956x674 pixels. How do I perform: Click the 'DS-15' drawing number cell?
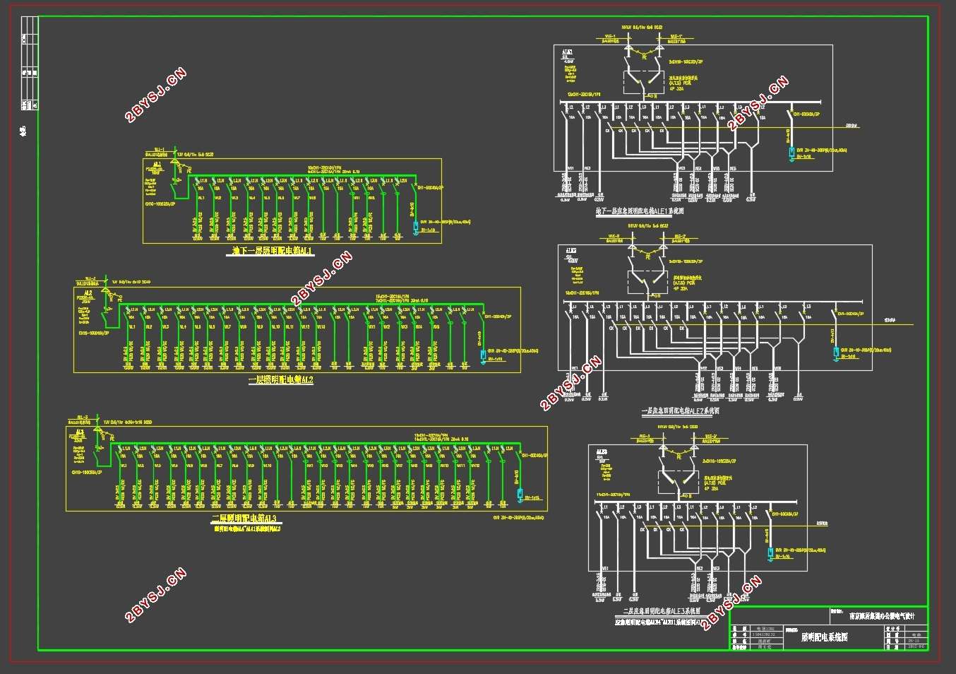coord(916,641)
